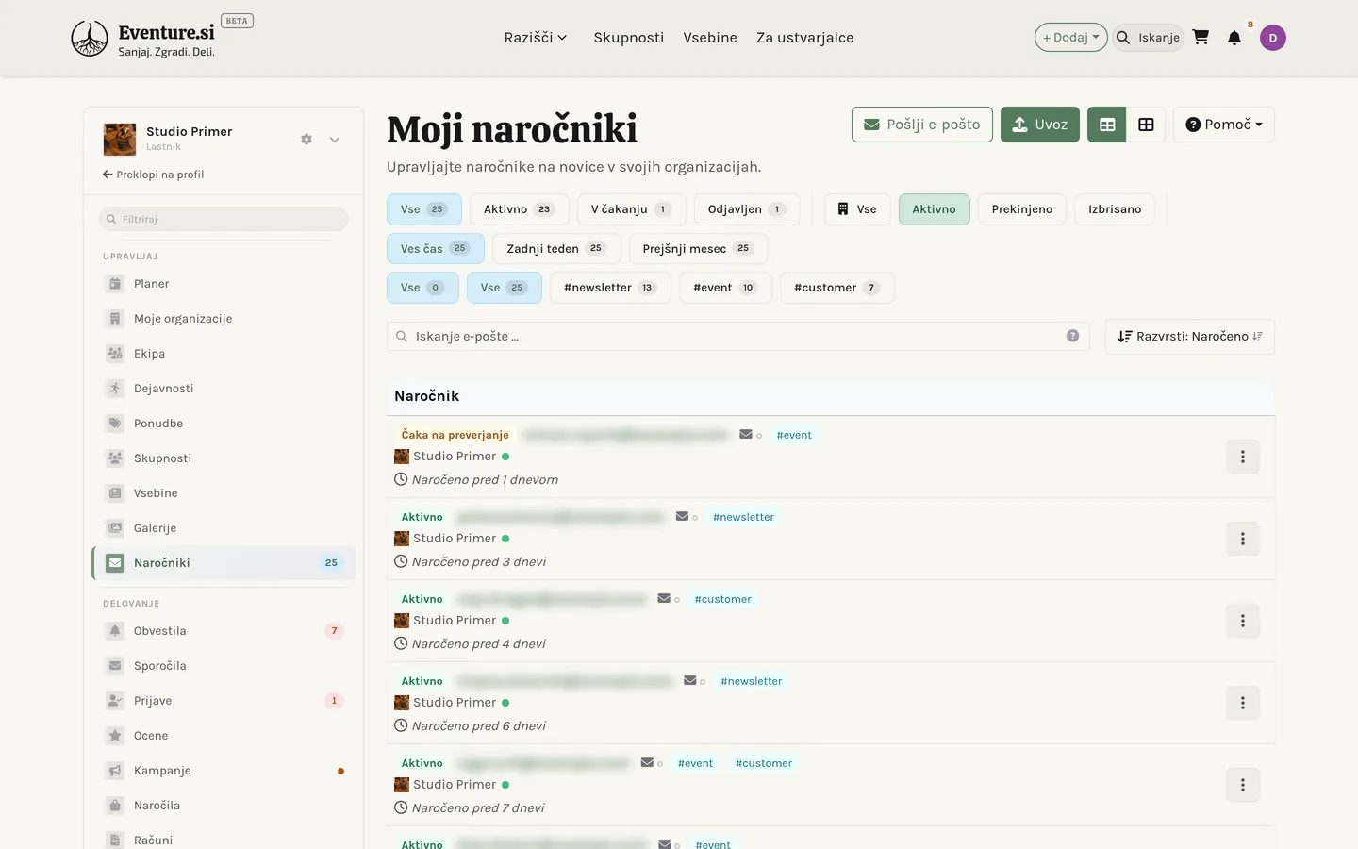Open Skupnosti in the sidebar
The image size is (1358, 849).
pyautogui.click(x=224, y=458)
